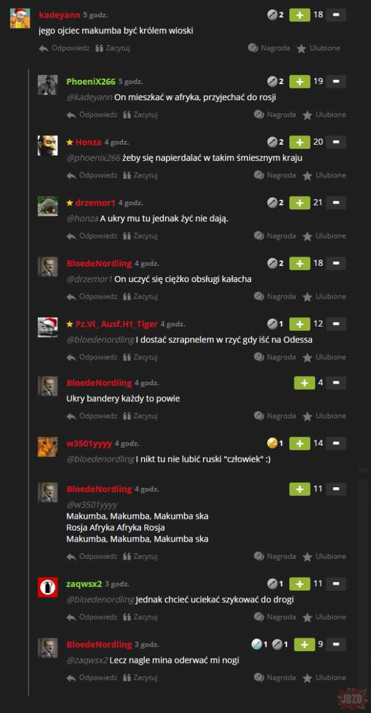Screen dimensions: 371x713
Task: Click Zacytuj under the Makumba ska comment
Action: [x=140, y=556]
